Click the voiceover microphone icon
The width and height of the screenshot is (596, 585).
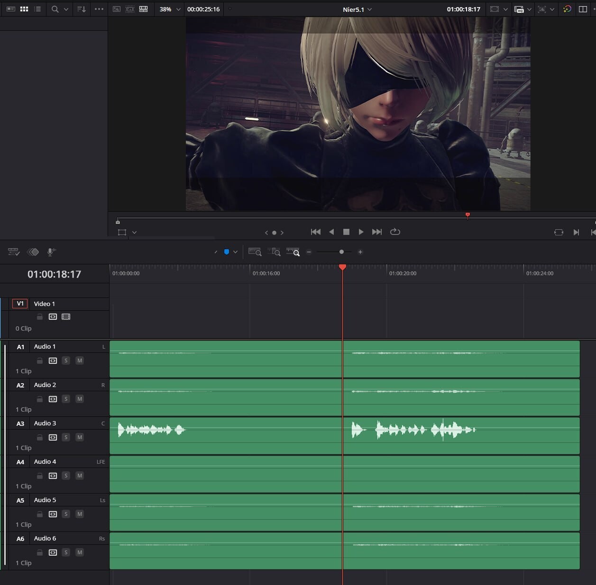coord(51,252)
